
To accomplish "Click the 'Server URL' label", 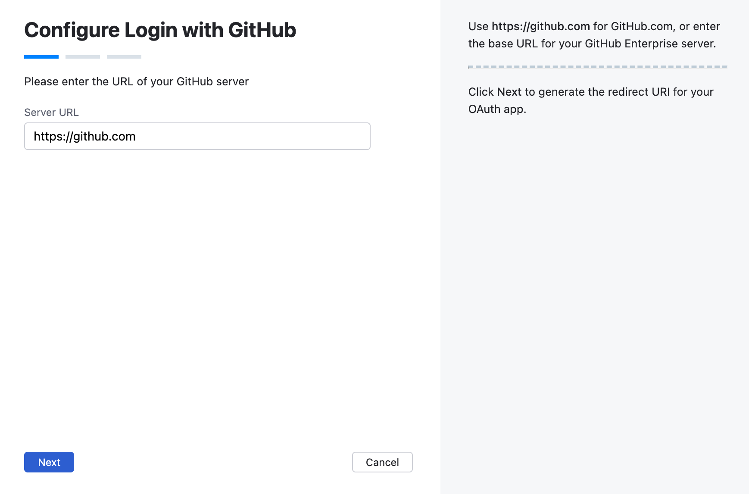I will (x=51, y=113).
